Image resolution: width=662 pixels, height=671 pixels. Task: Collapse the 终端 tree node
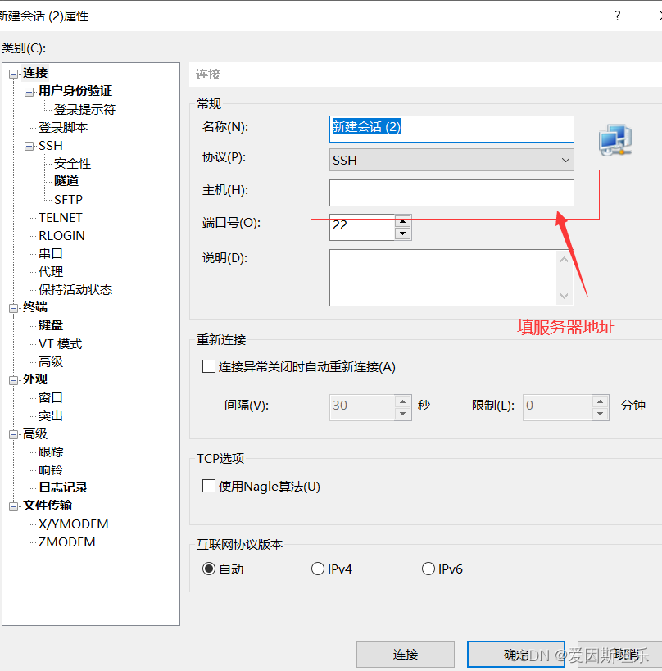pyautogui.click(x=14, y=308)
